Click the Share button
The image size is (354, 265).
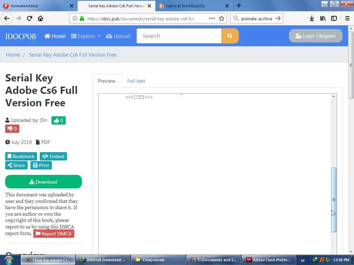16,165
